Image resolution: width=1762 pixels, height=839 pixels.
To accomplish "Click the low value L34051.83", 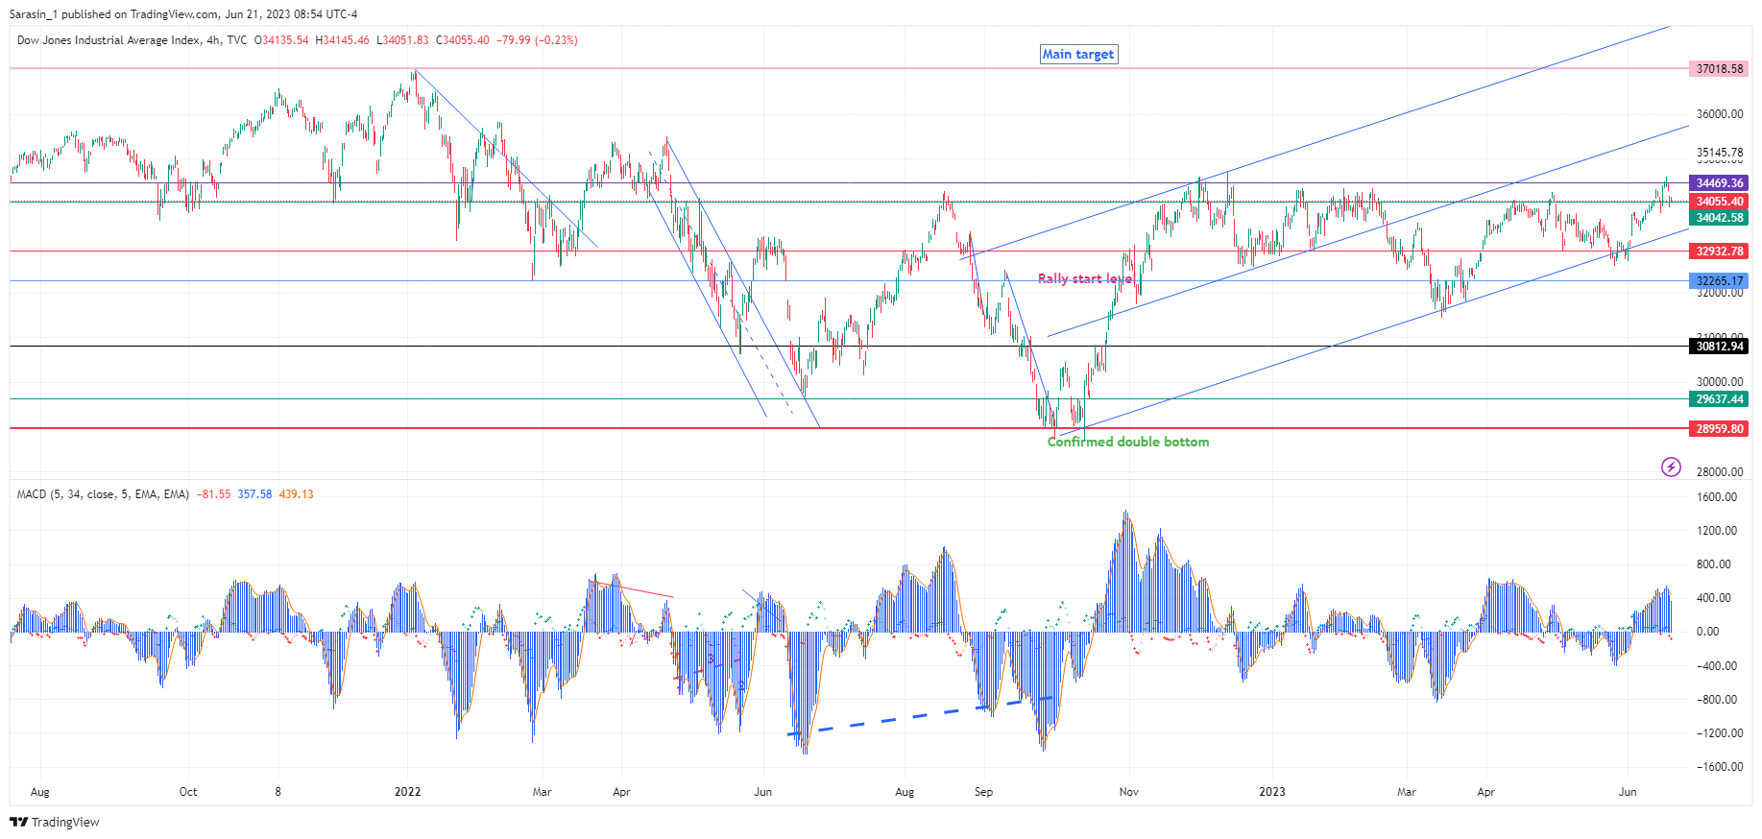I will click(402, 40).
